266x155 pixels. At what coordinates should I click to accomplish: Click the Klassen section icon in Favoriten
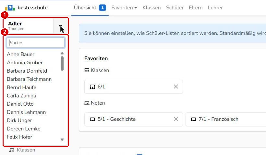(x=87, y=70)
